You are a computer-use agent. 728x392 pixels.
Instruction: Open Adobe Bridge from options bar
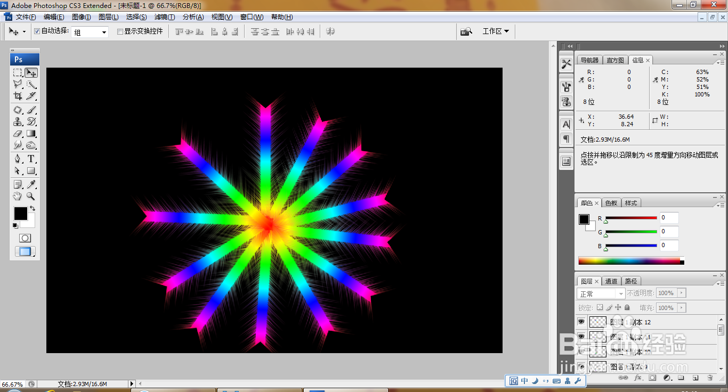(466, 31)
